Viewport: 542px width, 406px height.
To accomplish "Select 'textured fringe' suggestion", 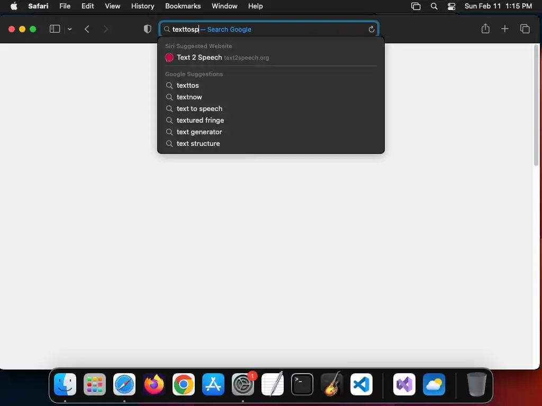I will (x=270, y=120).
